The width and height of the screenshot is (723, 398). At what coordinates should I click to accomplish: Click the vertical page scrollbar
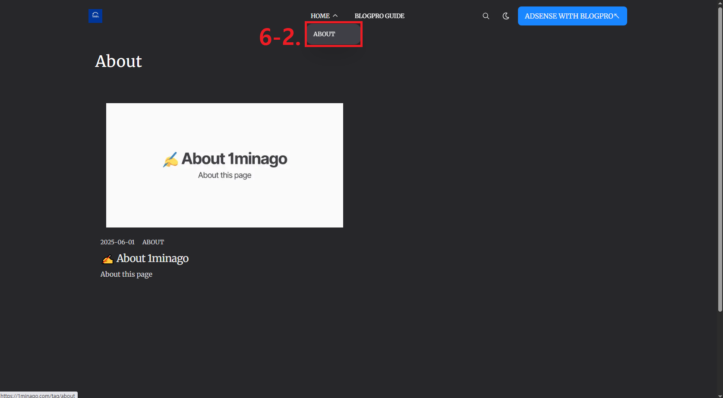pyautogui.click(x=720, y=160)
